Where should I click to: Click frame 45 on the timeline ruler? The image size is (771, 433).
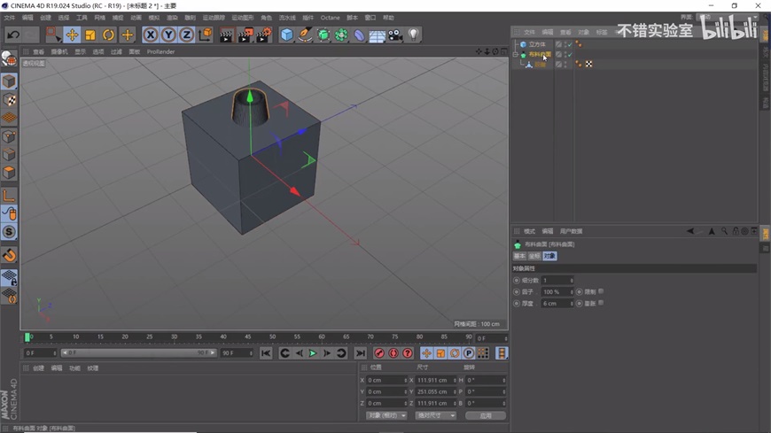[248, 337]
